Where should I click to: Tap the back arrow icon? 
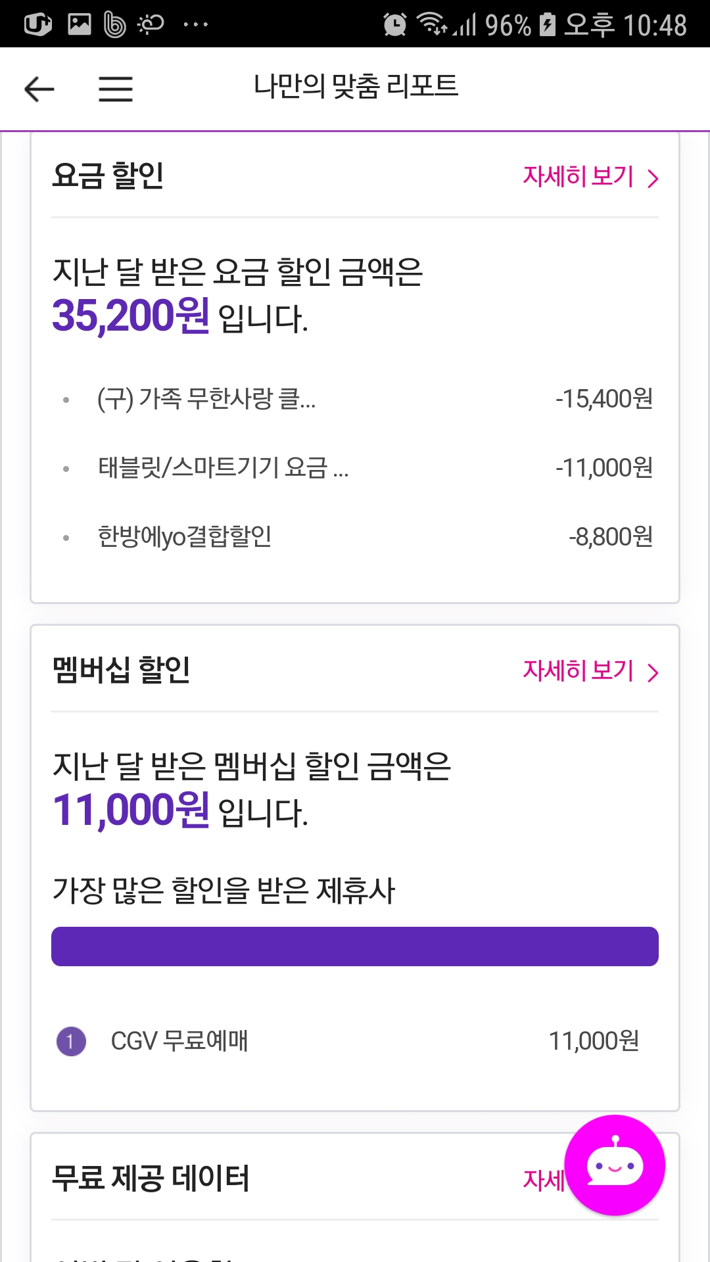[39, 89]
